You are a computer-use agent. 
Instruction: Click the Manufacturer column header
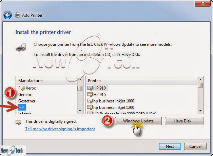(46, 81)
